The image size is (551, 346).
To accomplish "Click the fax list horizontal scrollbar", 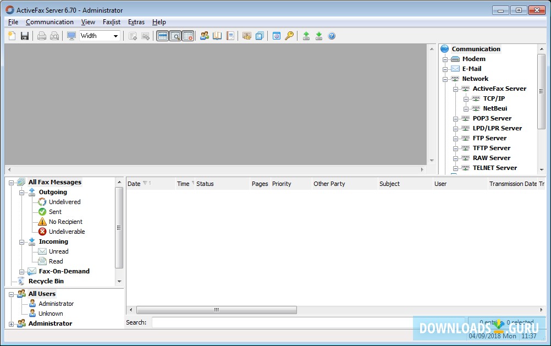I will point(217,310).
